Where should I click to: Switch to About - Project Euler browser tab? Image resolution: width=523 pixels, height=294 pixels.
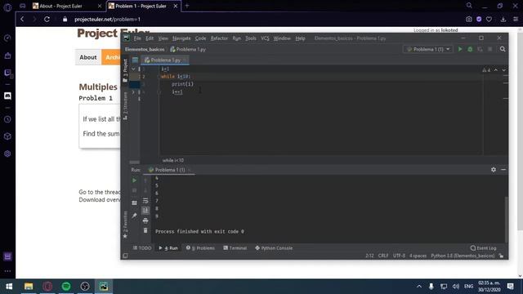(x=67, y=6)
